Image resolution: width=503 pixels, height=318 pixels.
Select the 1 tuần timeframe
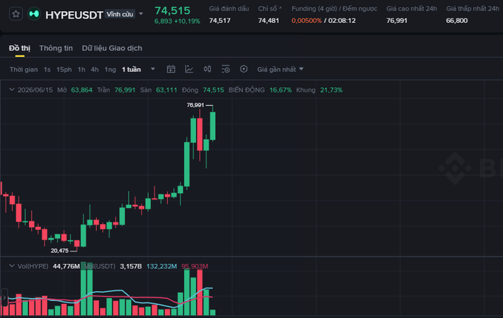(131, 70)
